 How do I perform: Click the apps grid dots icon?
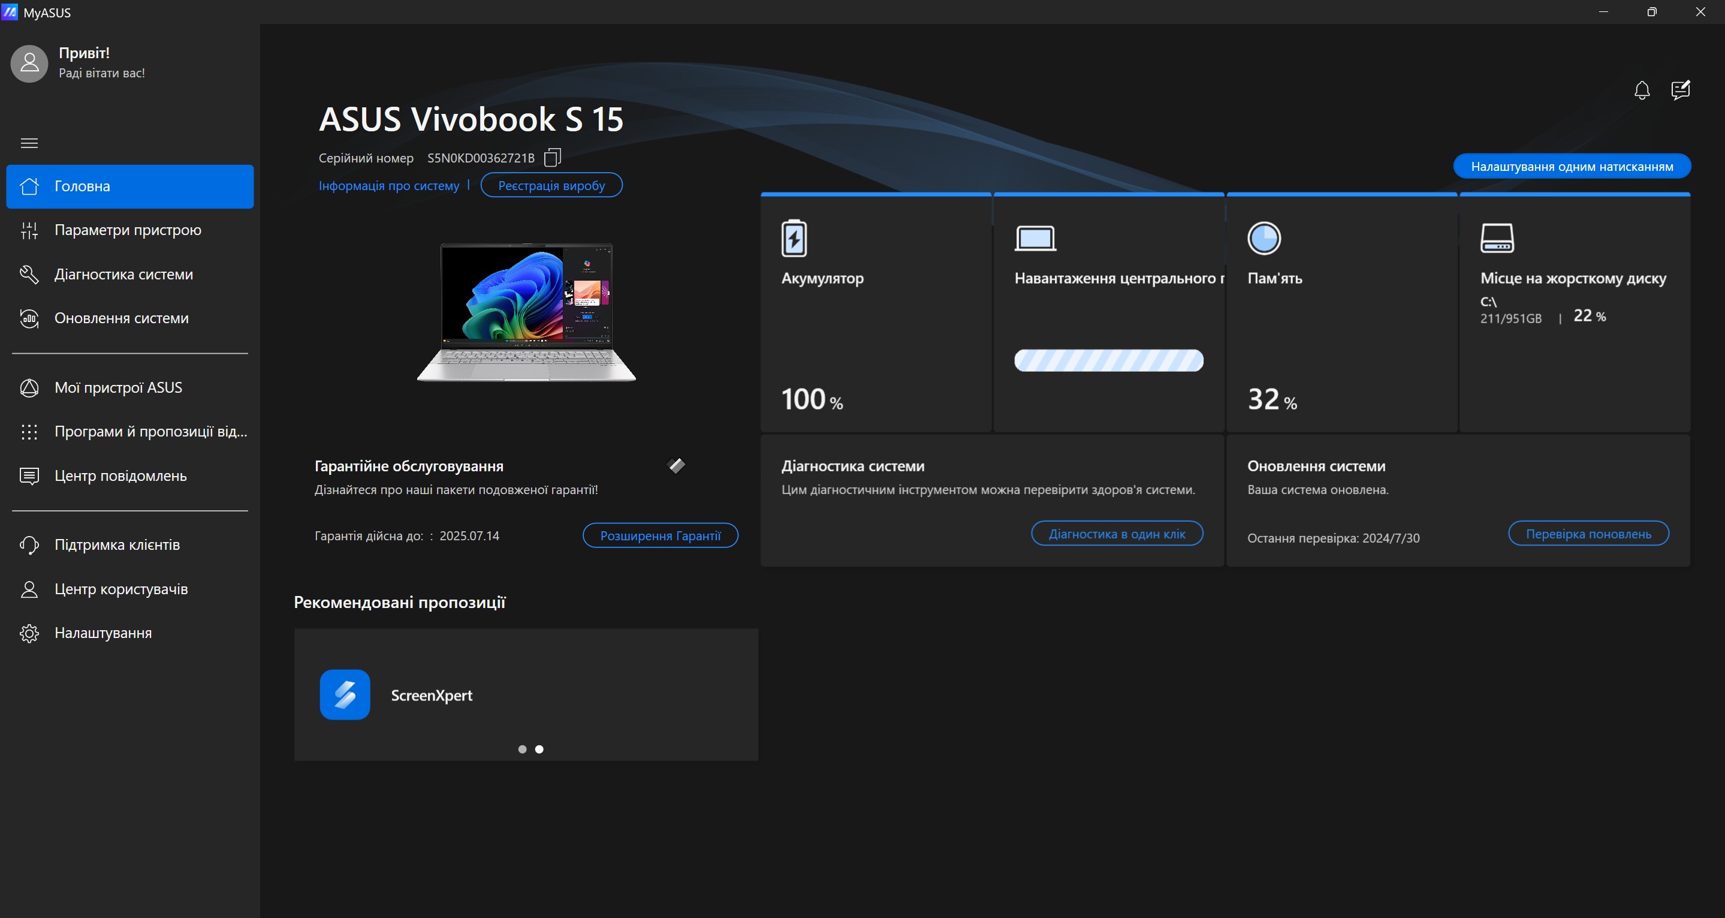point(29,432)
